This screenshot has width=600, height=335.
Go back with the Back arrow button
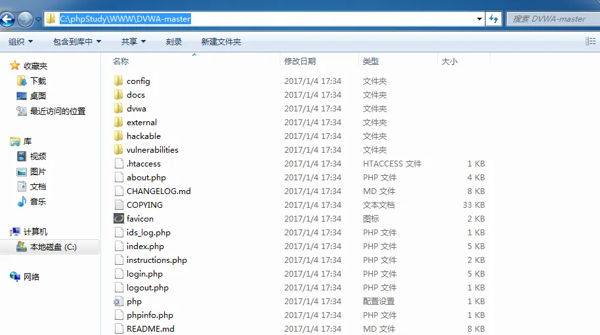7,19
